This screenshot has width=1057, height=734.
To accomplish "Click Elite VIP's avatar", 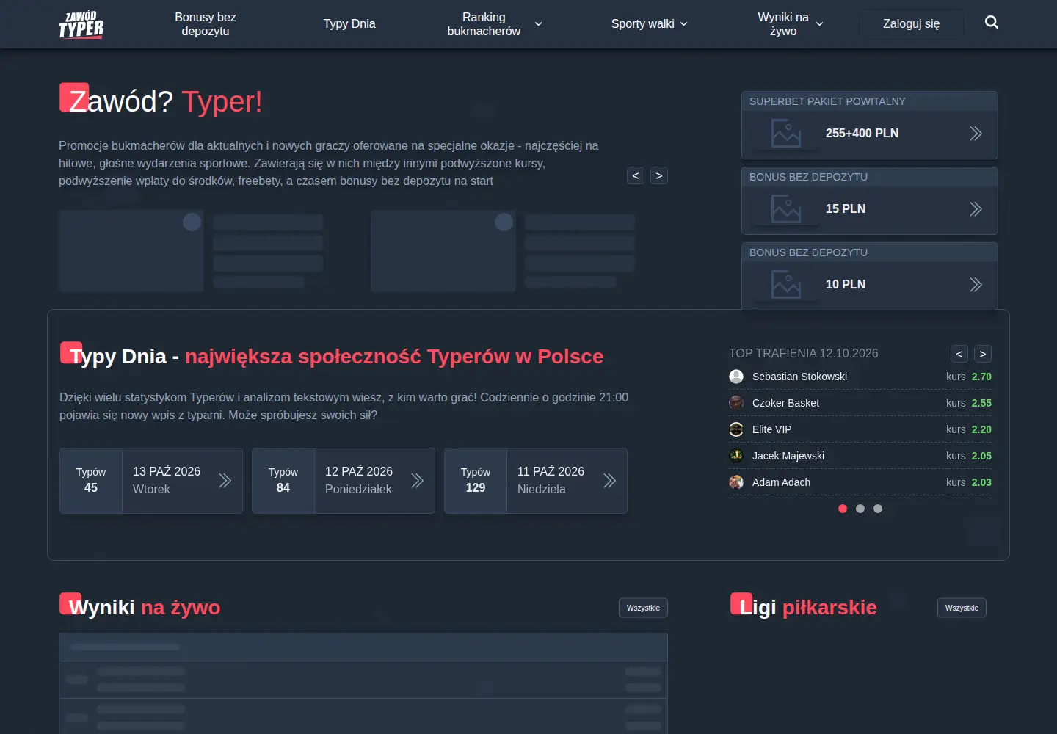I will coord(736,429).
